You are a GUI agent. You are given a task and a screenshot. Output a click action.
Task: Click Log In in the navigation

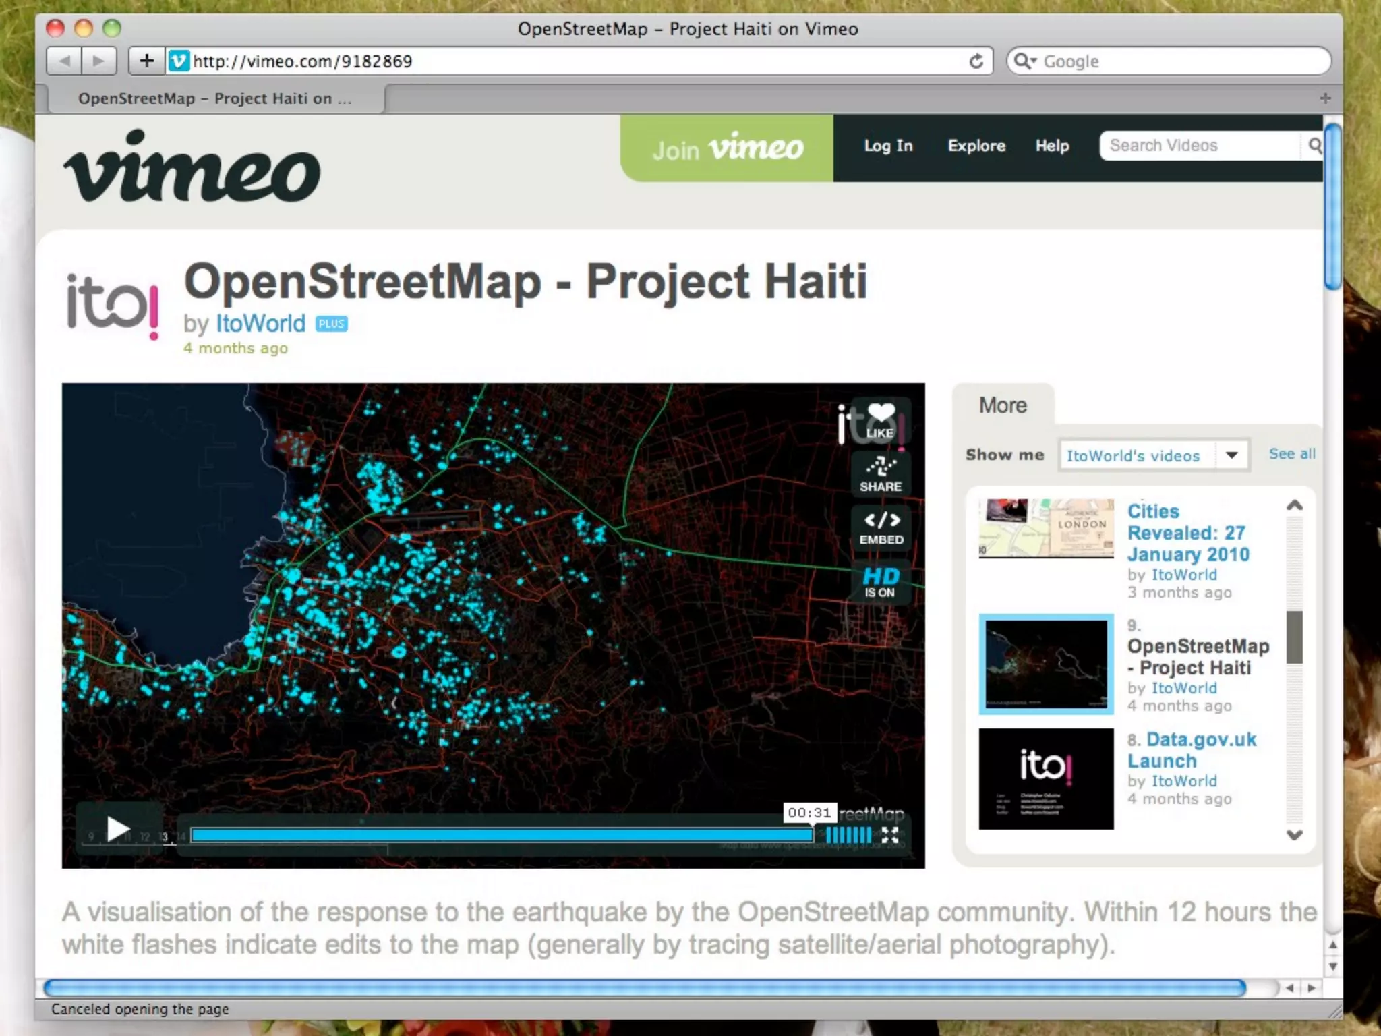(x=888, y=146)
